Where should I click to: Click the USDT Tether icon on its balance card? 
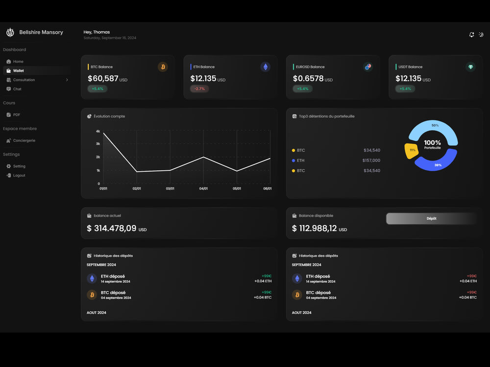pos(470,67)
